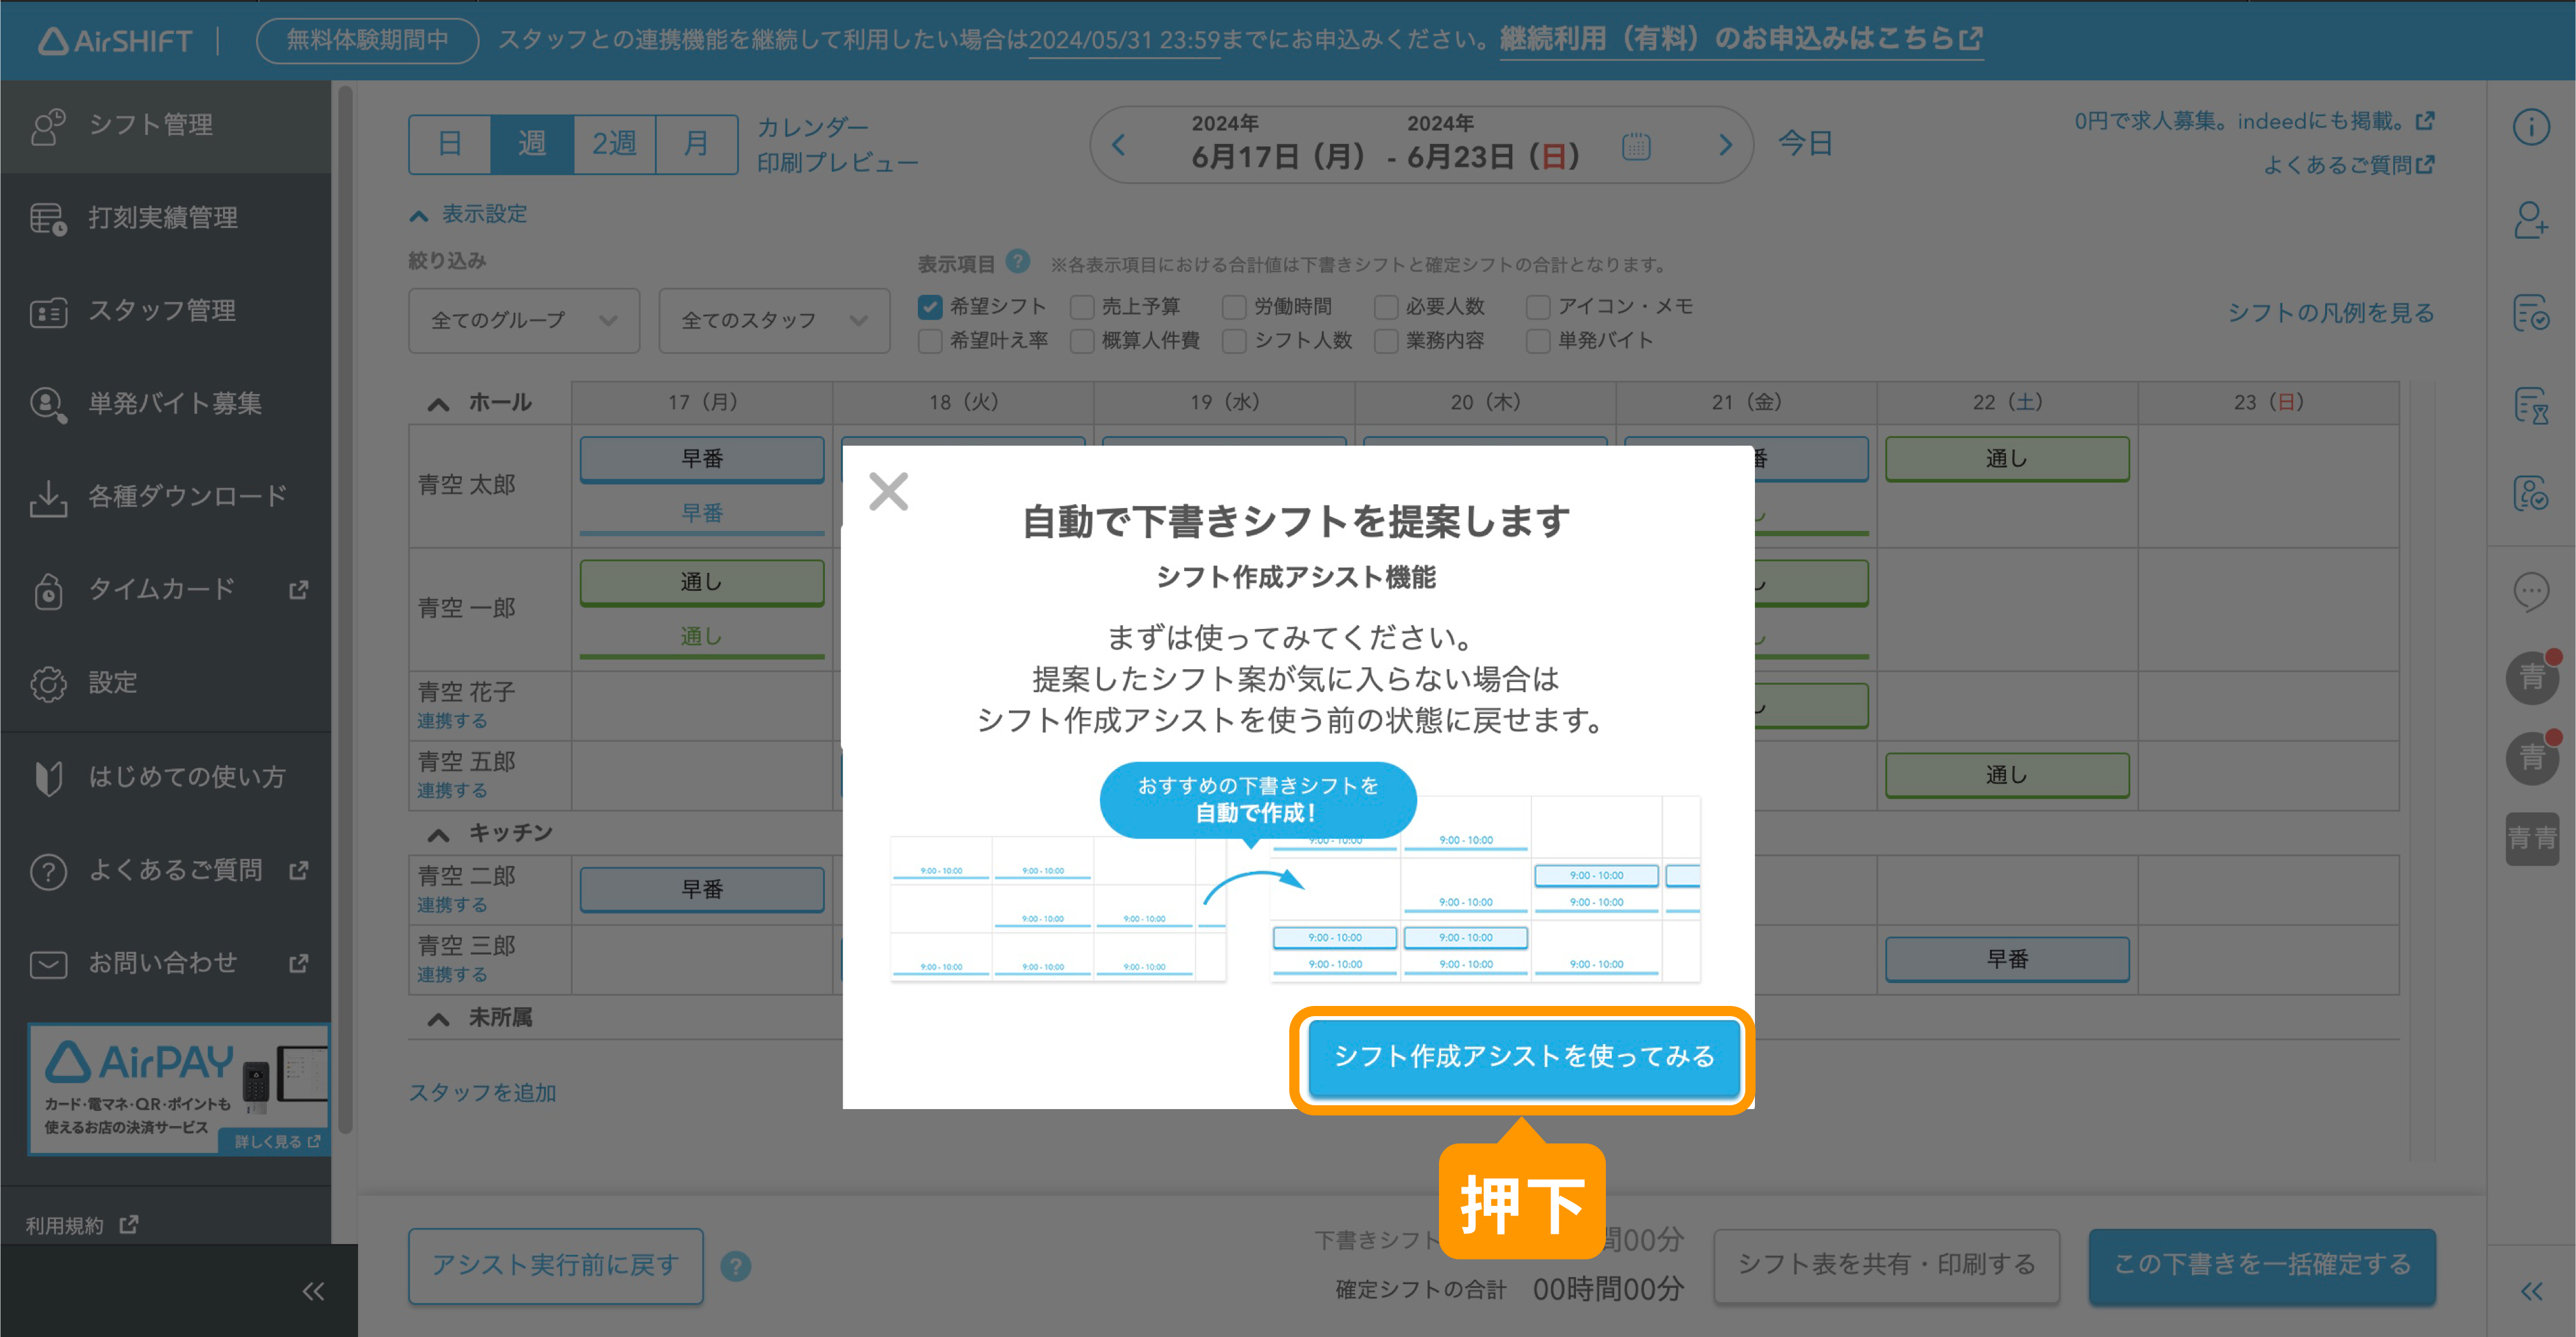Click the info icon in right panel
Screen dimensions: 2576x1337
click(2531, 128)
